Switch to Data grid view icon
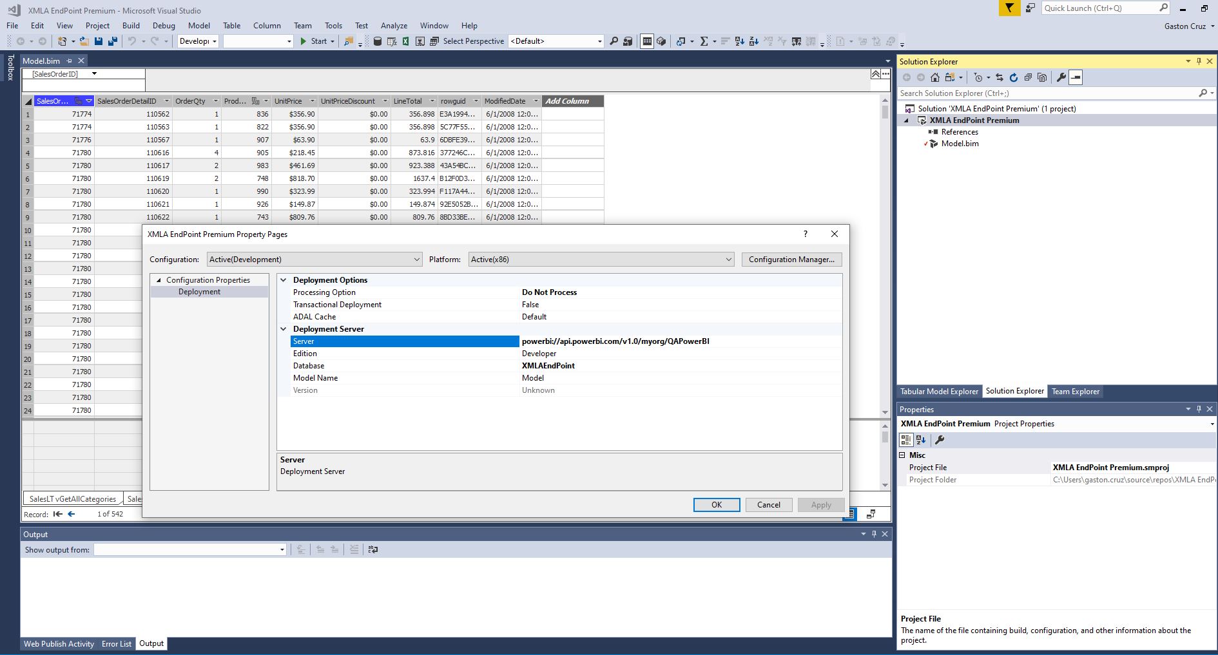1218x655 pixels. pos(647,41)
